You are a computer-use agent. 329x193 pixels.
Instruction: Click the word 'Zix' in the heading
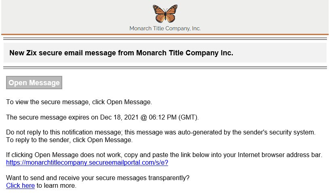coord(32,53)
